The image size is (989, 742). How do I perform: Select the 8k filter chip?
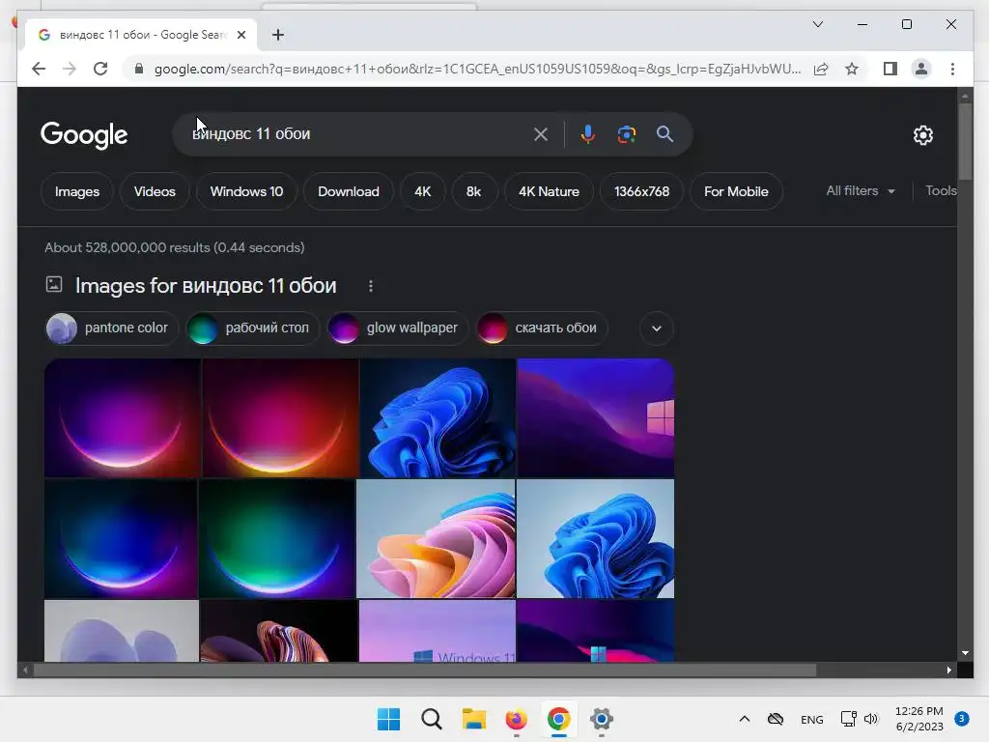pyautogui.click(x=473, y=191)
